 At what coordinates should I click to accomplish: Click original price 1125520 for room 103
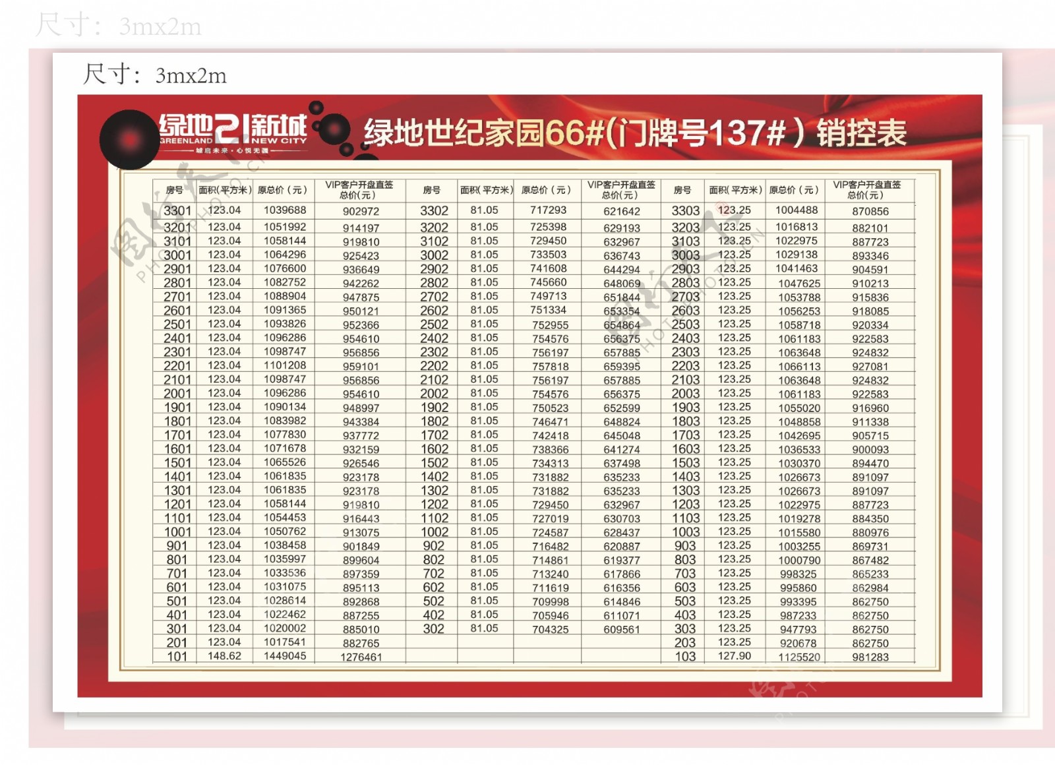(x=799, y=658)
